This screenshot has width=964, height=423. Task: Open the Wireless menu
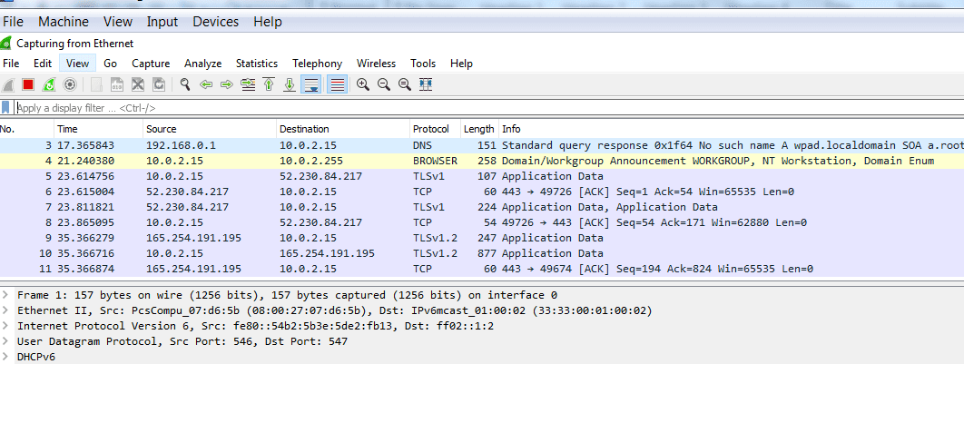click(377, 64)
